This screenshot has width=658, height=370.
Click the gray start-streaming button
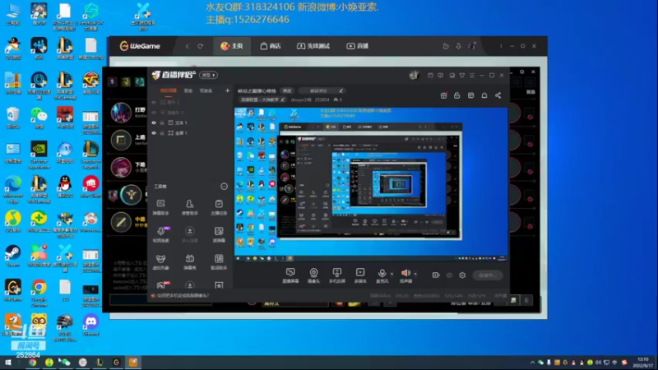point(487,275)
